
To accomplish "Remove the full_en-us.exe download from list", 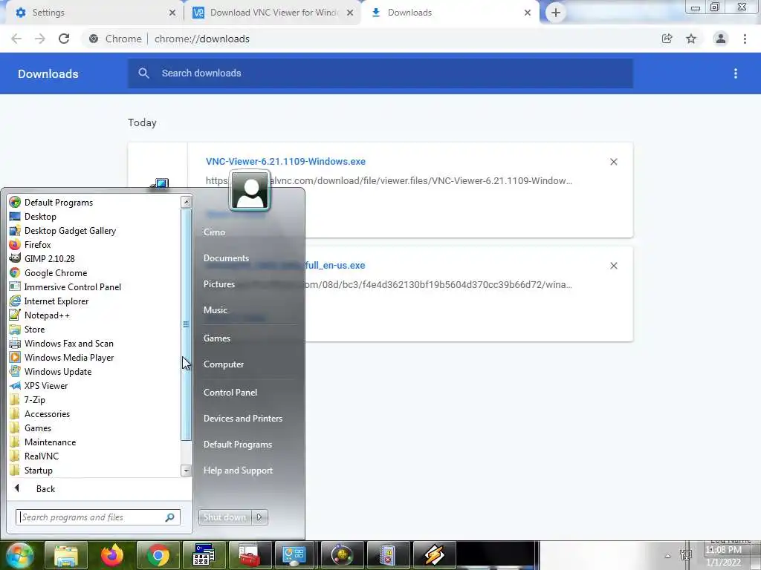I will coord(613,266).
